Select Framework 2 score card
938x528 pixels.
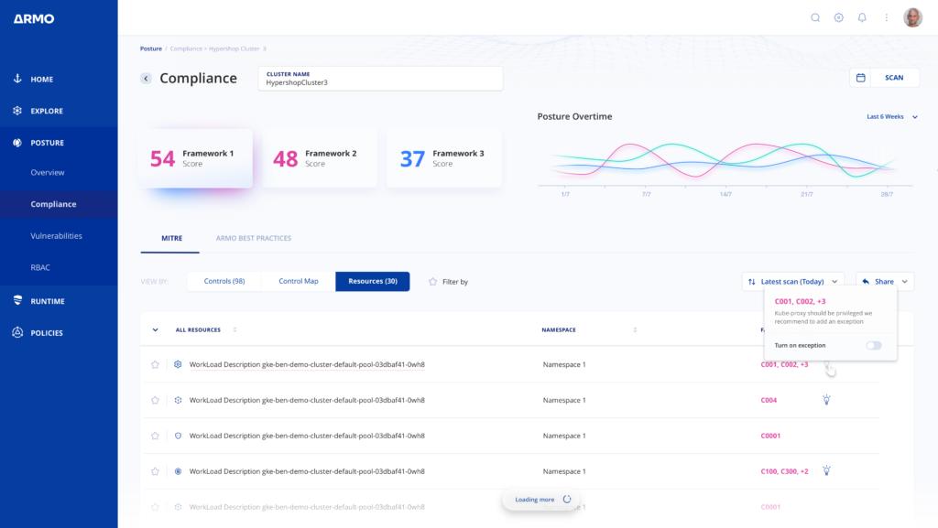(x=320, y=158)
